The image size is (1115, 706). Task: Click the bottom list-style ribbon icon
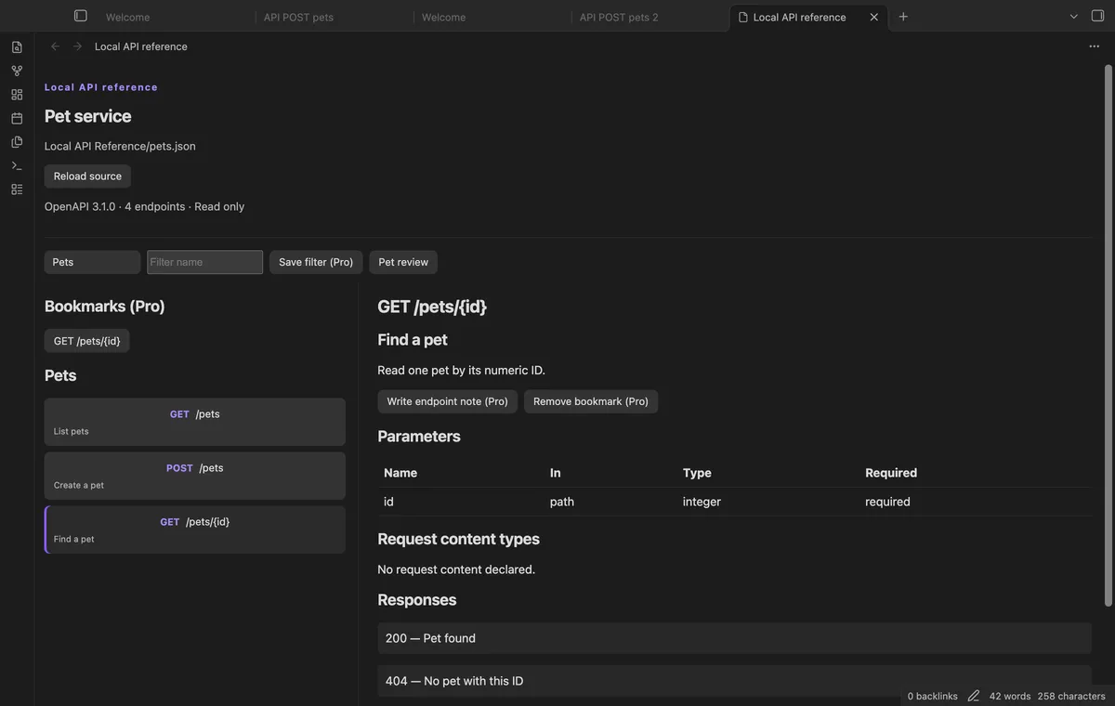click(x=17, y=190)
